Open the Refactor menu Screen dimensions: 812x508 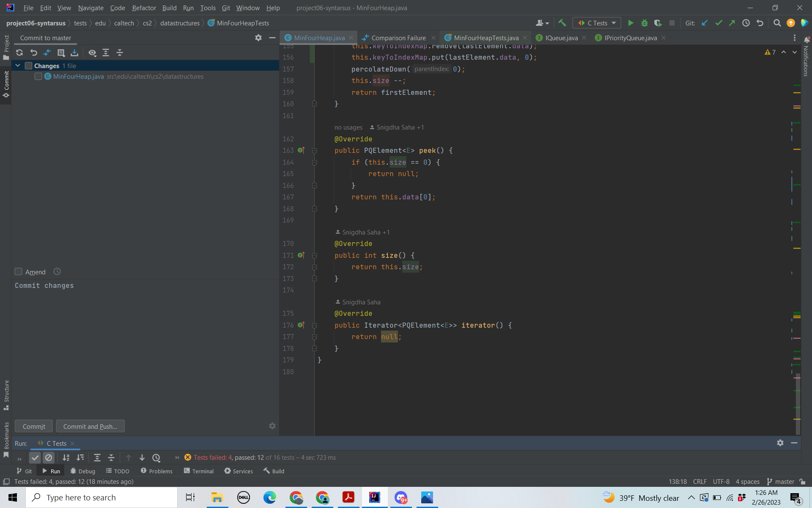click(144, 8)
